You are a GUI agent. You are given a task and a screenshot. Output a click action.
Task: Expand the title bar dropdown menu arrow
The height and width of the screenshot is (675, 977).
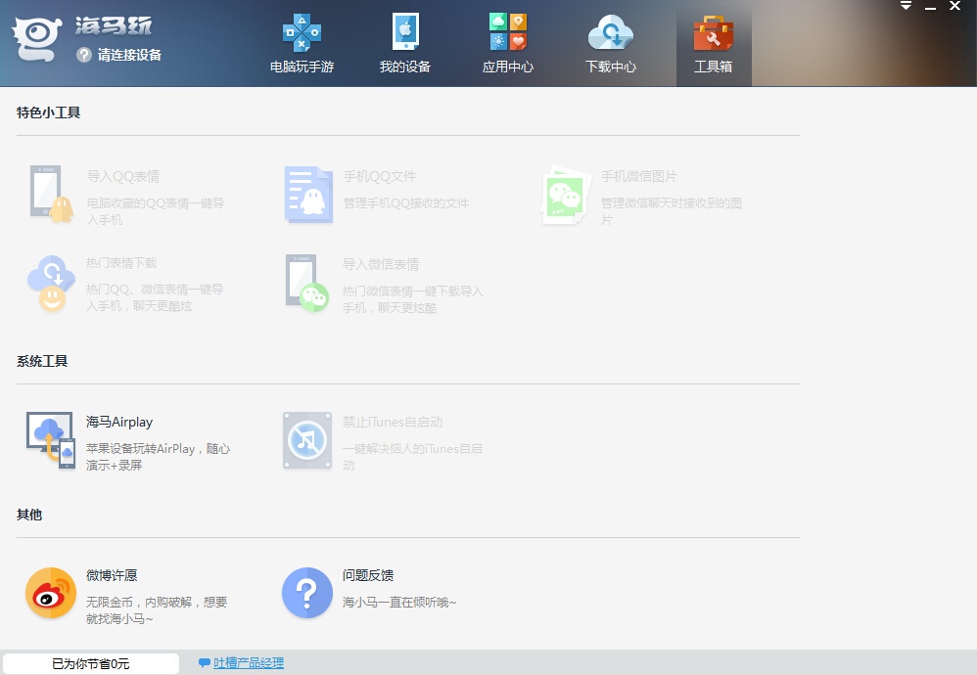906,7
